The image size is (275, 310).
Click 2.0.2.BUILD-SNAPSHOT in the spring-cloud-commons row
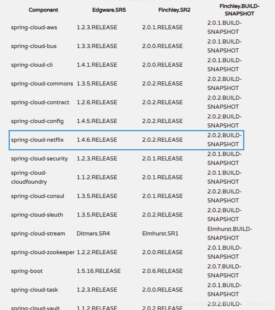coord(224,84)
